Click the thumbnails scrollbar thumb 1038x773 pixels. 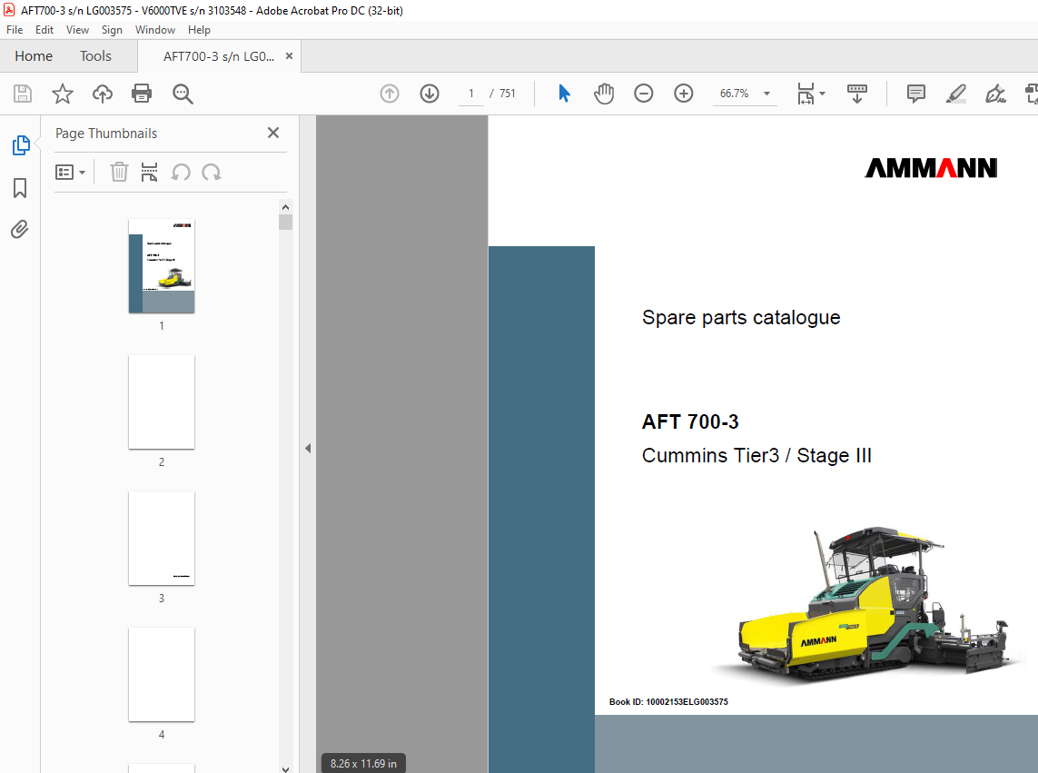[285, 222]
